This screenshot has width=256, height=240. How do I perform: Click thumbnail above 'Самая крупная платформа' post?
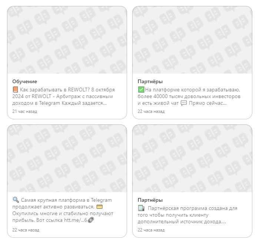tap(67, 158)
